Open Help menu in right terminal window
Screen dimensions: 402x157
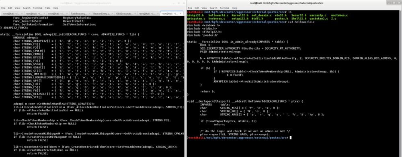tap(235, 8)
